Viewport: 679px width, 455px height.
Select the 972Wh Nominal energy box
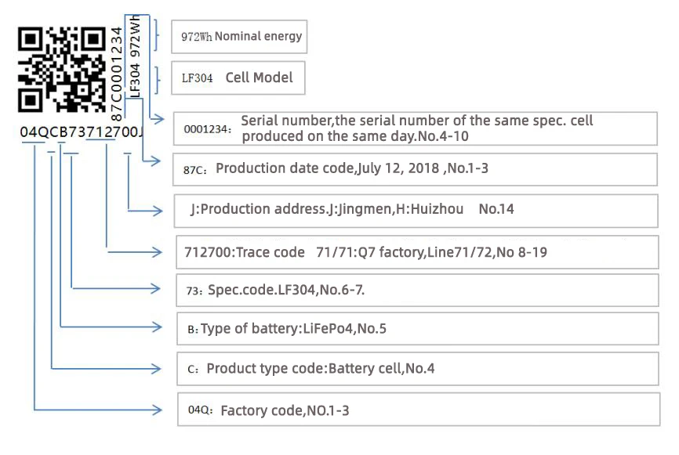tap(240, 36)
